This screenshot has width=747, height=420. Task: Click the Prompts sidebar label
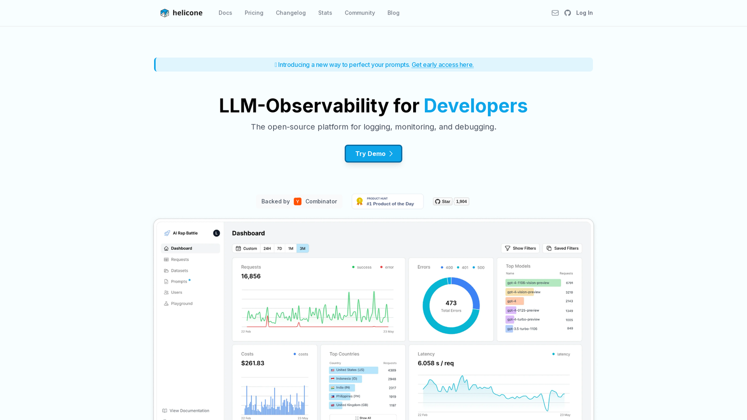179,281
